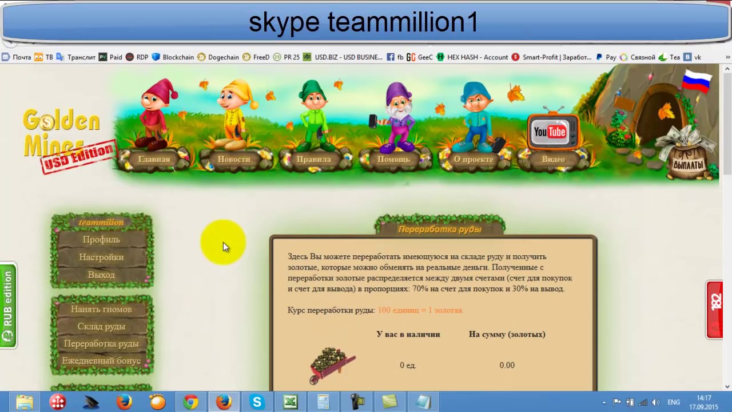The width and height of the screenshot is (732, 412).
Task: Open the Связной bookmark
Action: 637,57
